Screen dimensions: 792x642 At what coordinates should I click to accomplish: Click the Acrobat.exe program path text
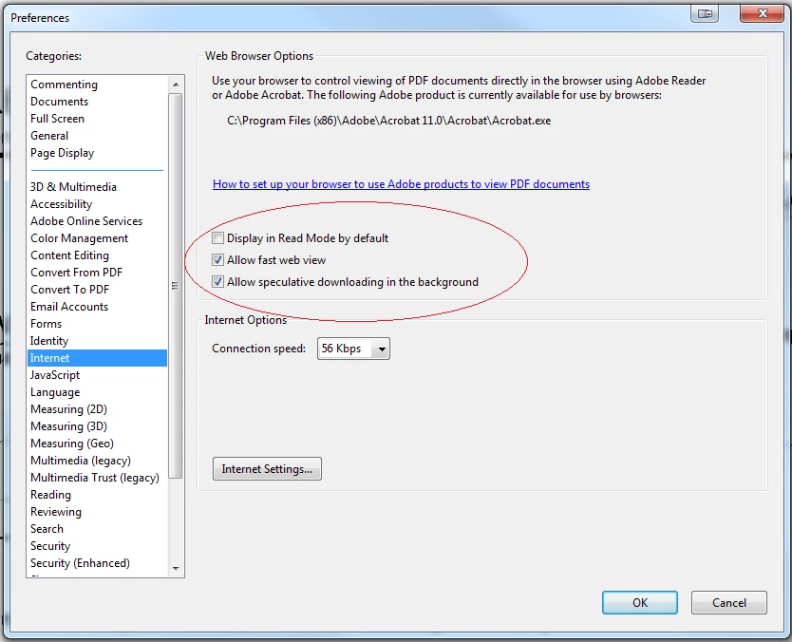tap(389, 121)
